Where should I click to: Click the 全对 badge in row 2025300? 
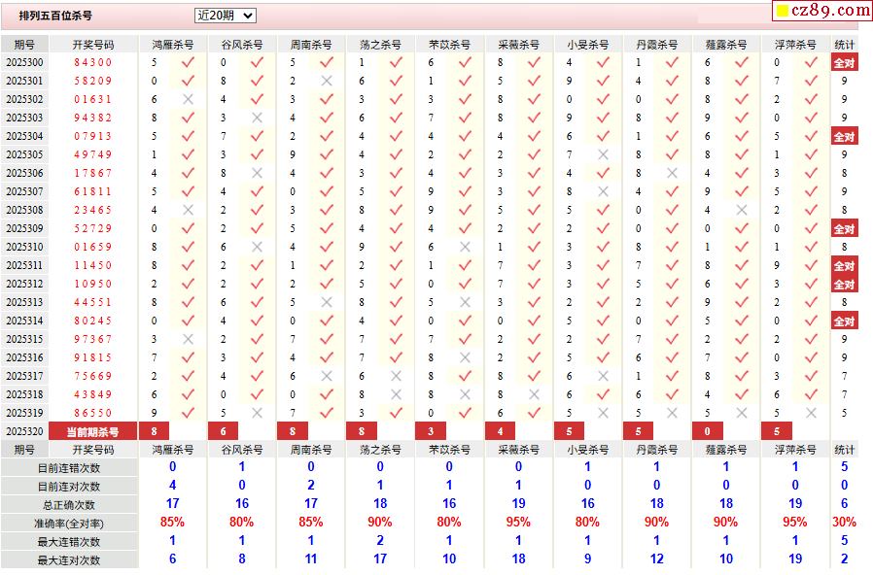click(x=844, y=63)
